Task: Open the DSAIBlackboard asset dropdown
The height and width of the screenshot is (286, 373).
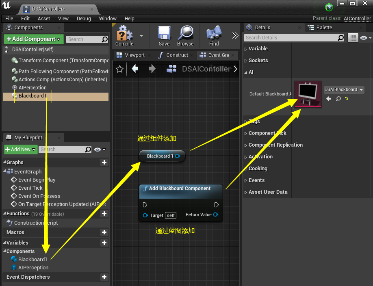Action: click(344, 90)
